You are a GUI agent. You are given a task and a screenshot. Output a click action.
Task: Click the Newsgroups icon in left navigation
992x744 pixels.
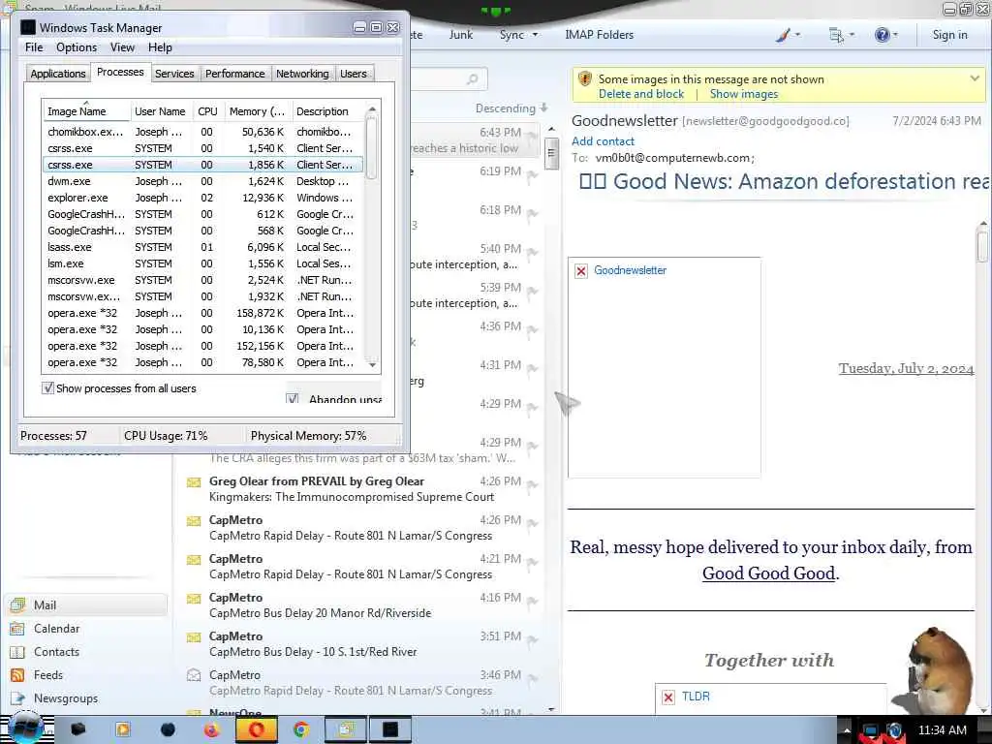click(17, 698)
